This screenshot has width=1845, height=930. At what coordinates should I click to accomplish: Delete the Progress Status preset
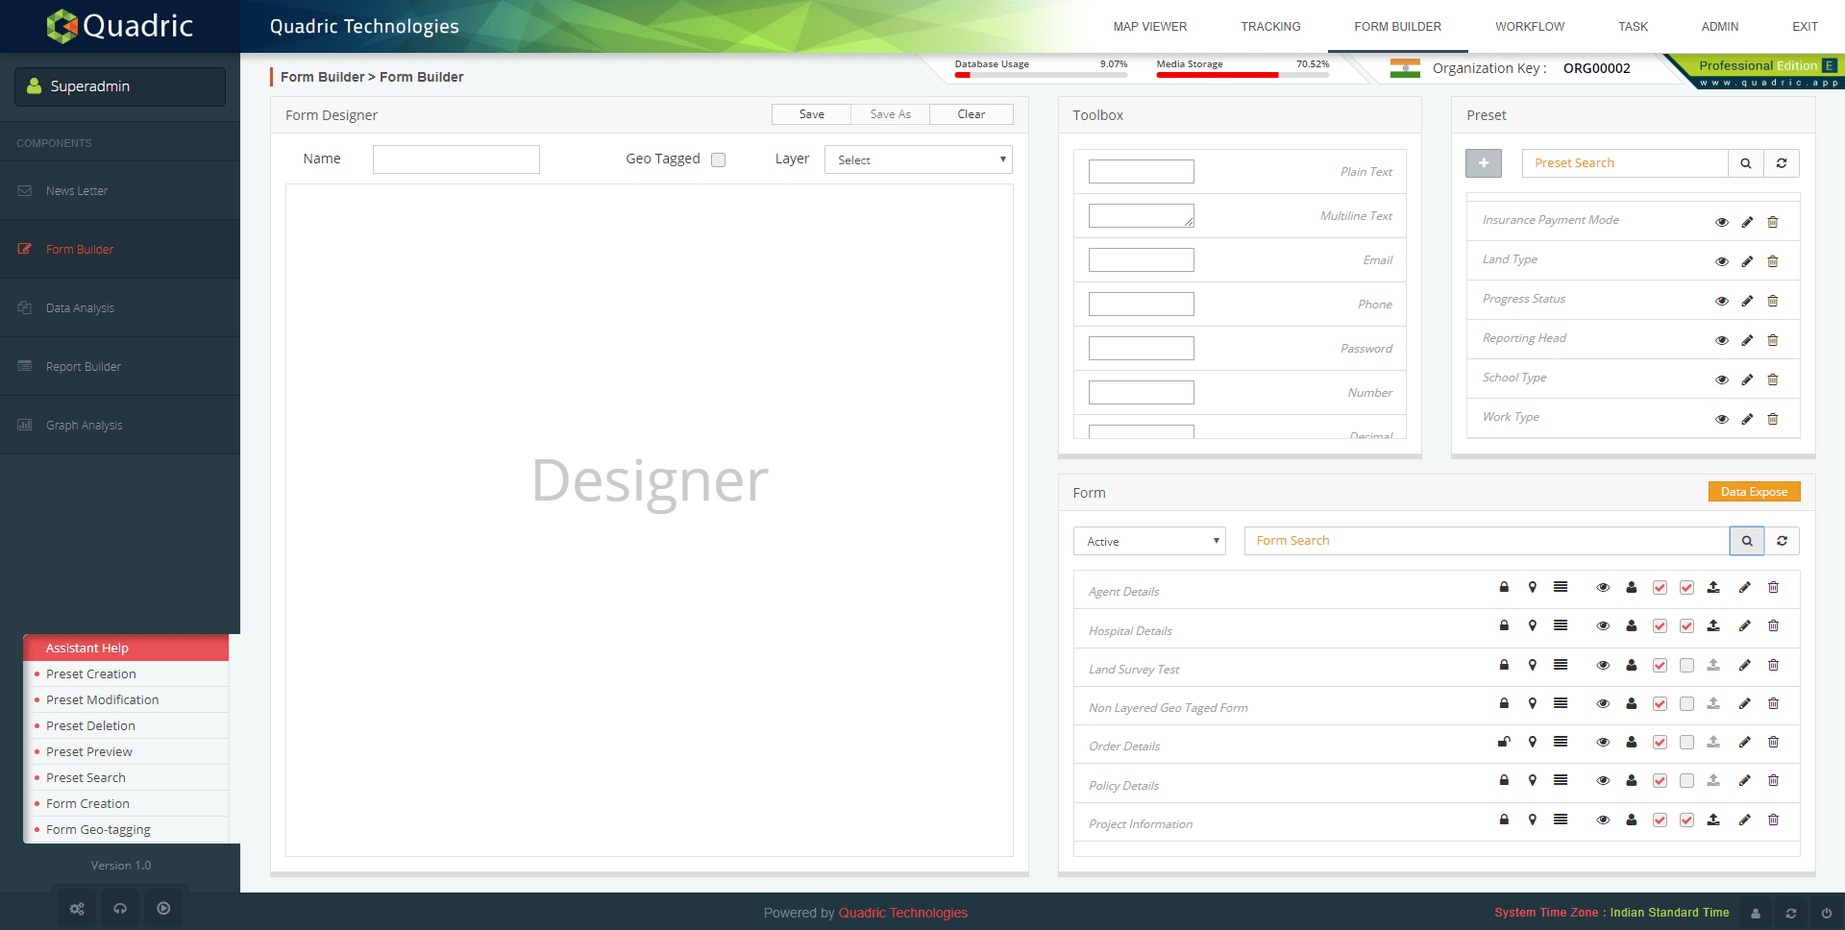click(1773, 301)
